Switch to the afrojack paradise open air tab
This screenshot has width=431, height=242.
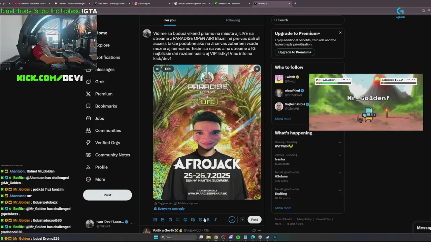[192, 3]
